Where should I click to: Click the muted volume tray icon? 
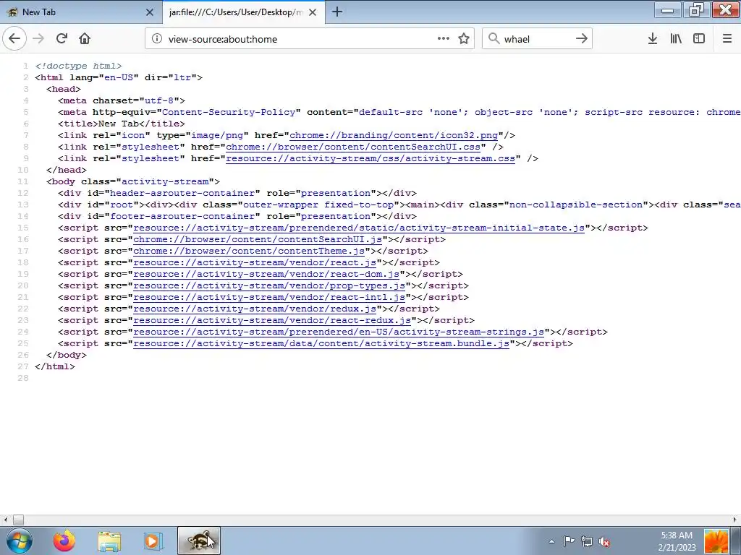pos(604,541)
